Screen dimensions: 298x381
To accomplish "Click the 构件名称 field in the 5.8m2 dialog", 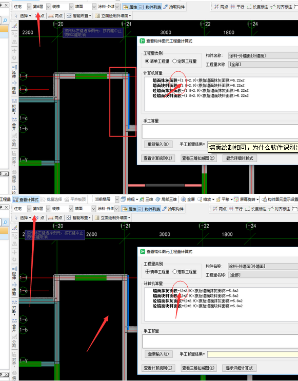I will (263, 266).
